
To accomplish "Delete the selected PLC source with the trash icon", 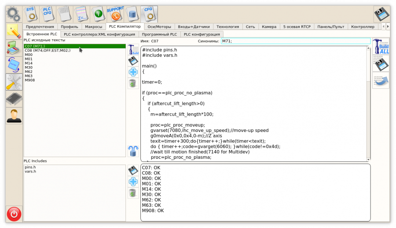I will 133,83.
